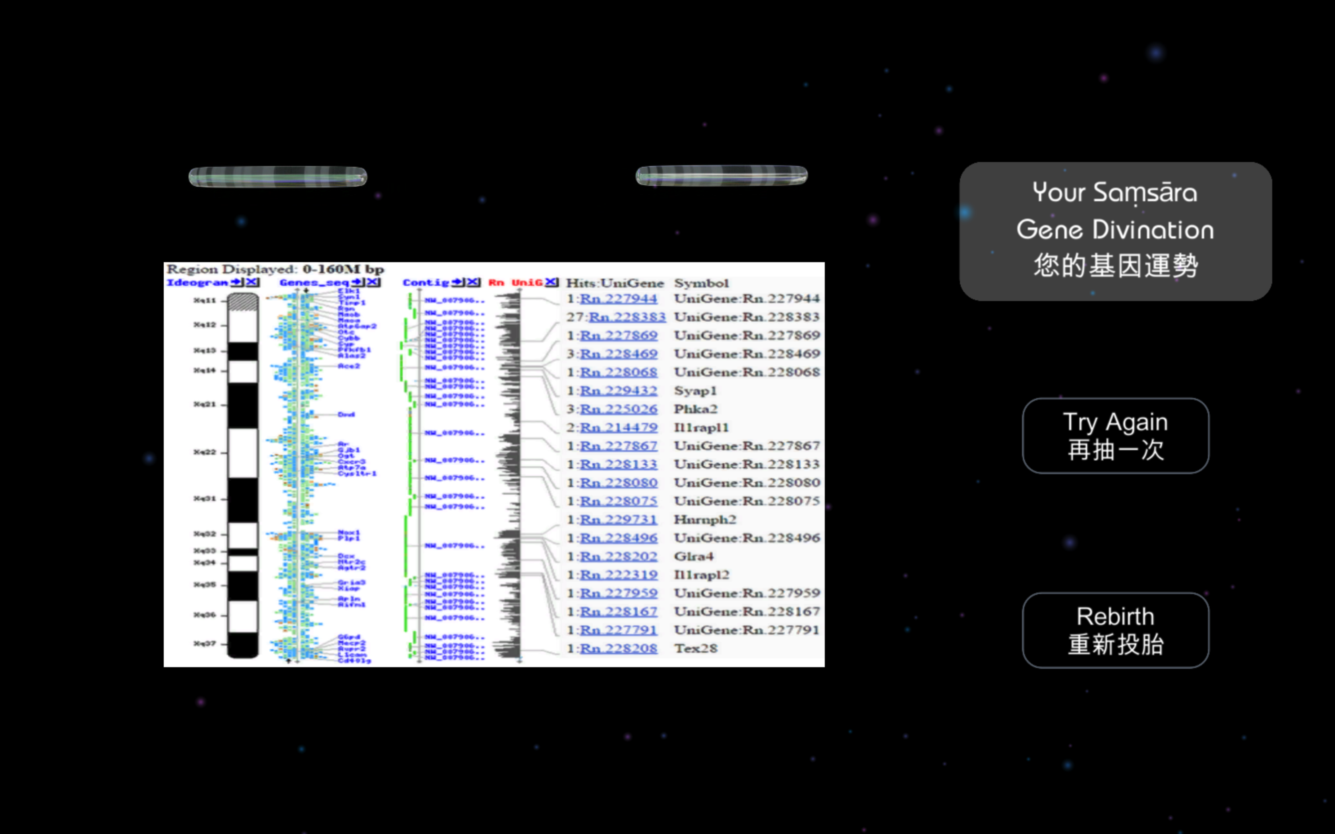
Task: Close the Ideogram column with its X
Action: click(252, 282)
